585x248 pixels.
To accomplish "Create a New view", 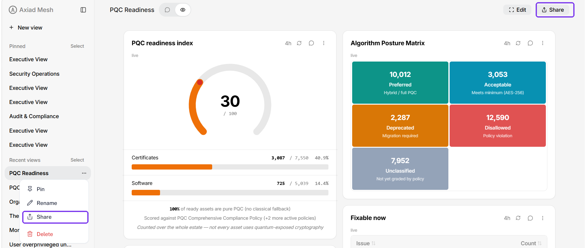I will [x=26, y=27].
